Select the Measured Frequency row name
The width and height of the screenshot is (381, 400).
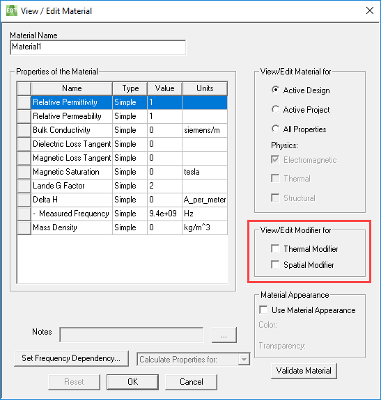72,214
